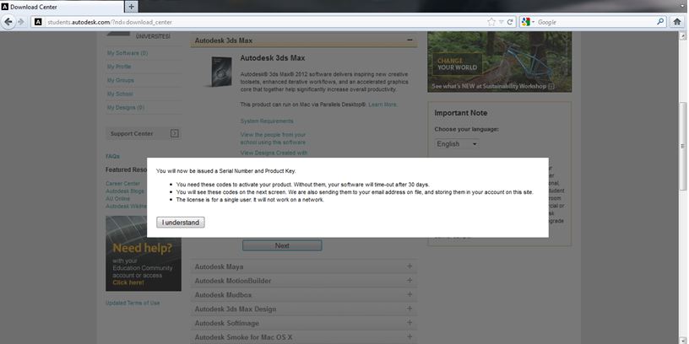Click the Download Center tab favicon

(x=5, y=7)
